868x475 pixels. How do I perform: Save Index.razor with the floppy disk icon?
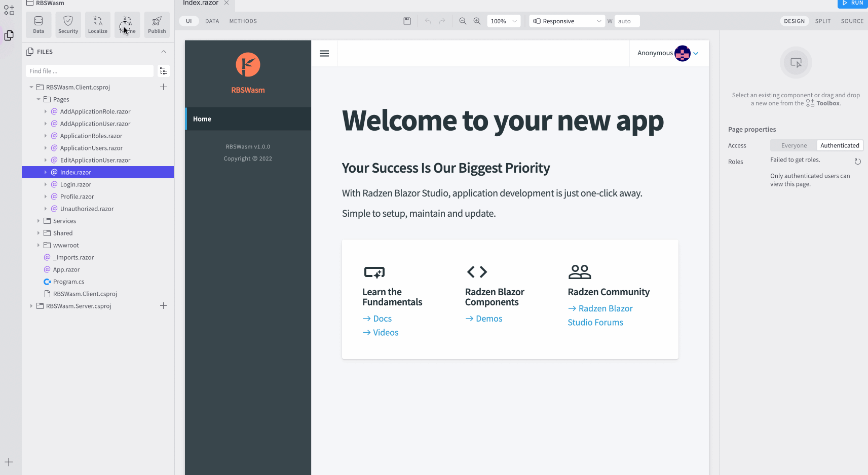click(x=407, y=21)
